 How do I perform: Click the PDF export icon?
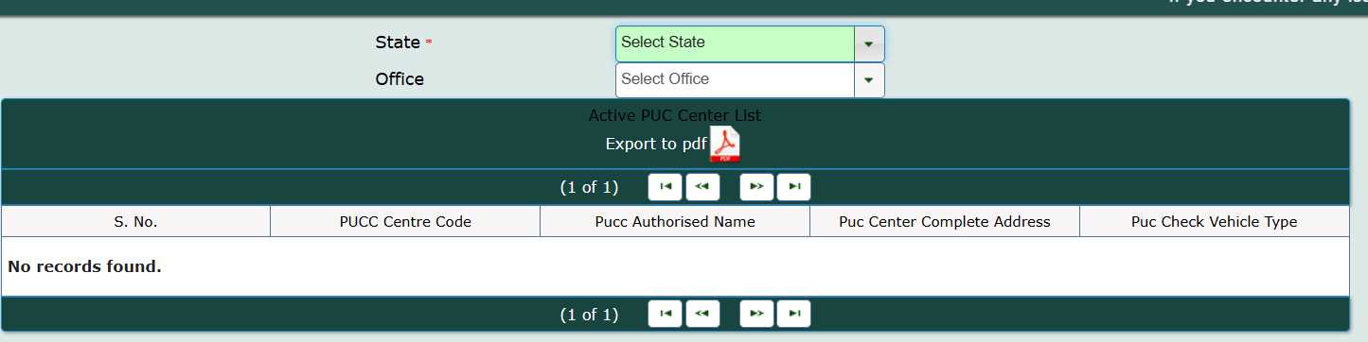click(724, 144)
